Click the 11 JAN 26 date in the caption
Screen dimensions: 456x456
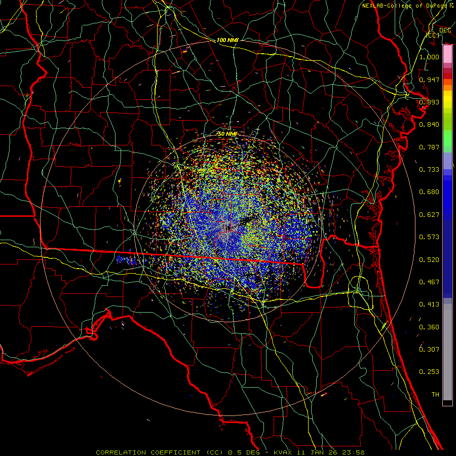318,452
